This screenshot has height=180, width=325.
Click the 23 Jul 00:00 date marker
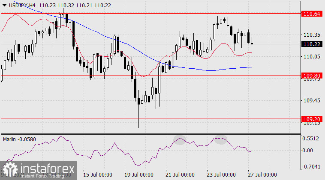[x=220, y=175]
